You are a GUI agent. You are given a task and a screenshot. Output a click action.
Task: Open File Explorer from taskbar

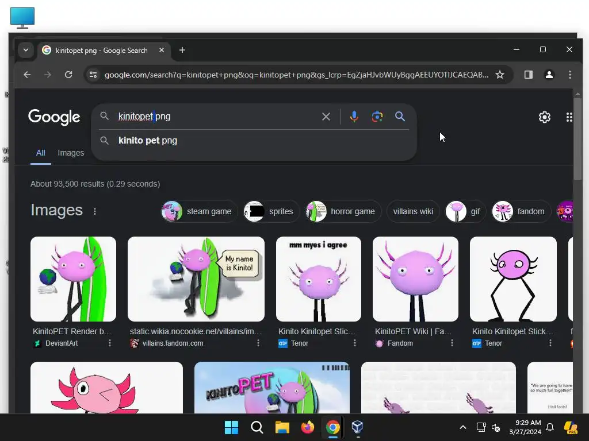(x=282, y=427)
